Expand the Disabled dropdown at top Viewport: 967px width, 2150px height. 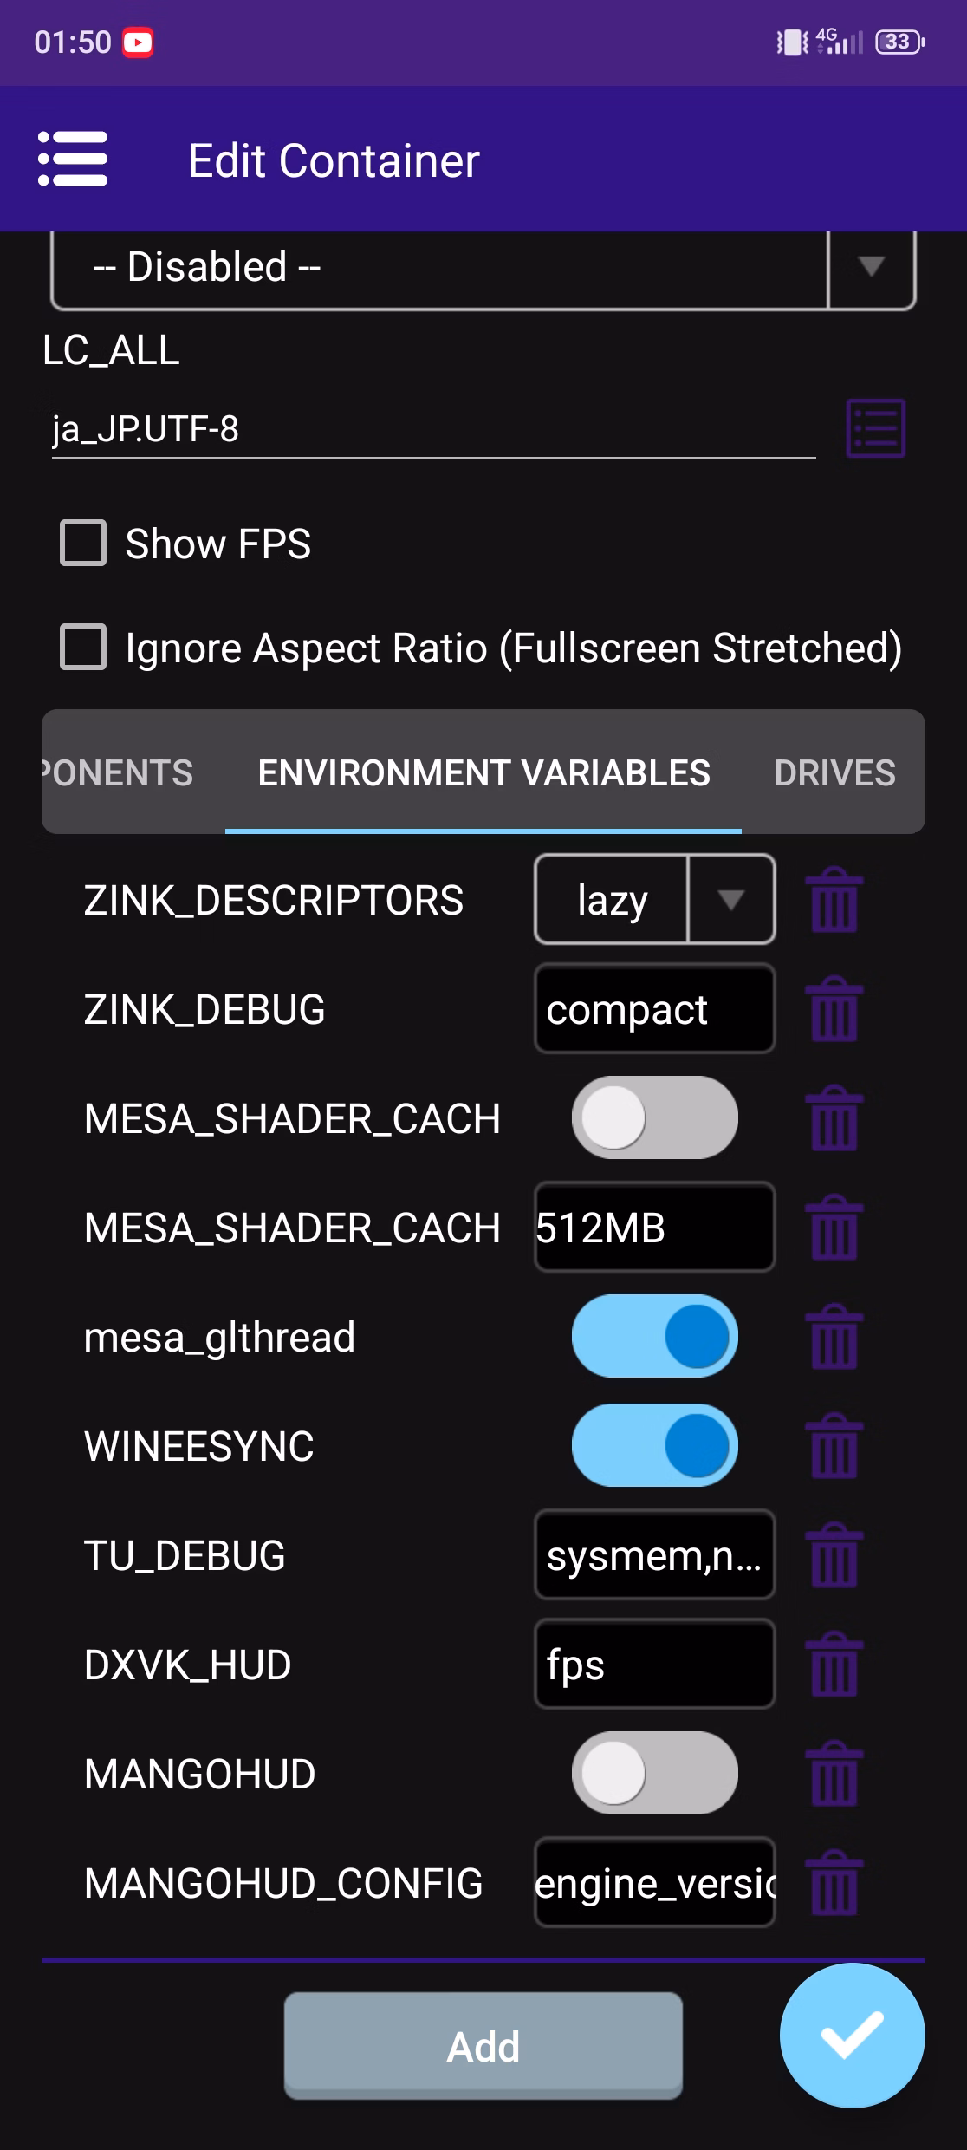tap(870, 267)
